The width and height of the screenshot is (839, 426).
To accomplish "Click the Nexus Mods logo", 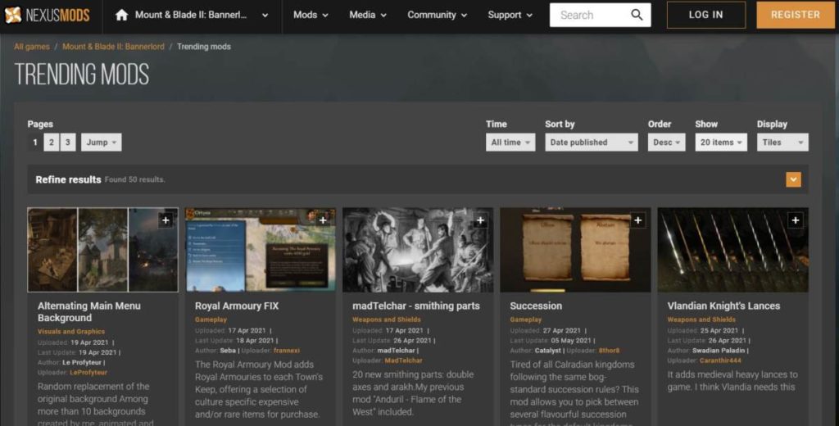I will [47, 15].
